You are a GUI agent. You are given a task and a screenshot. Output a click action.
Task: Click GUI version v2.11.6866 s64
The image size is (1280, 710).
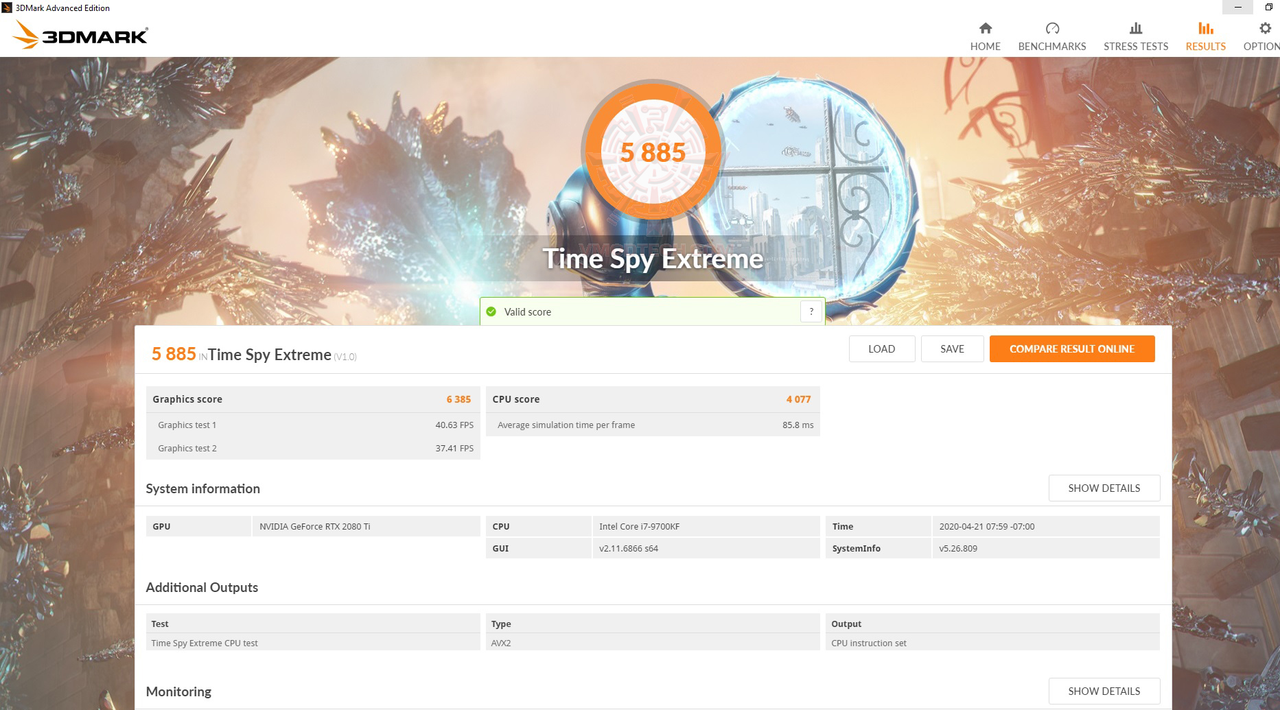coord(628,549)
